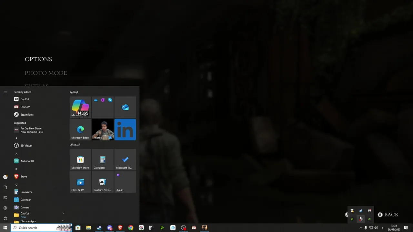Open Windows Security from the tray popup
This screenshot has width=413, height=232.
352,211
